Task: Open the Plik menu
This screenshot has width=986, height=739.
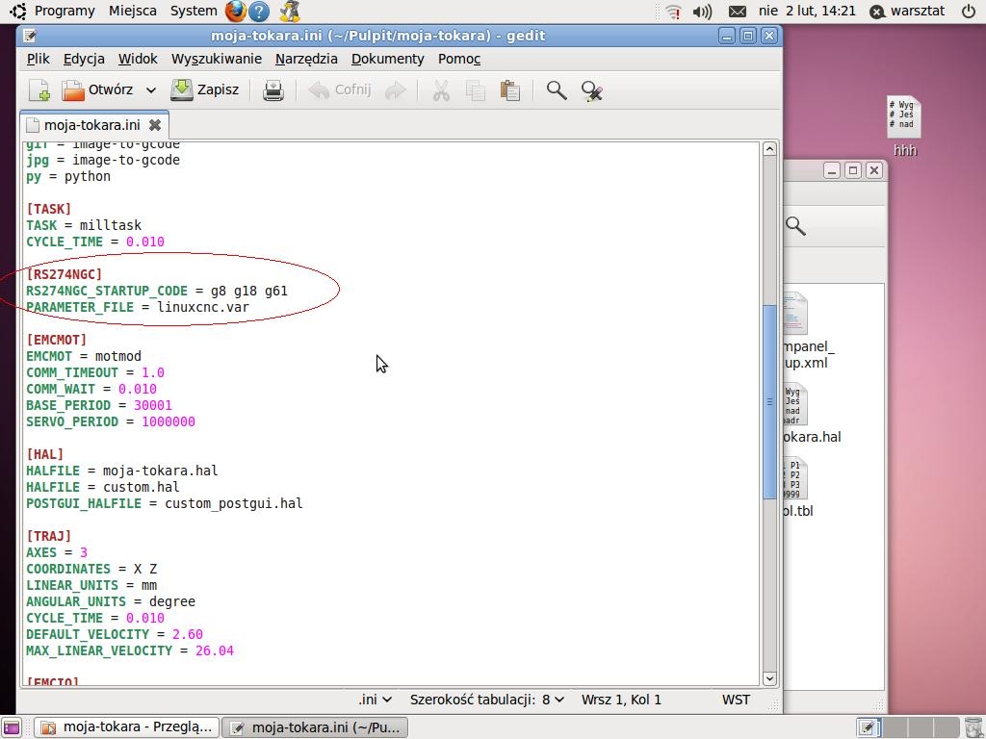Action: pyautogui.click(x=38, y=59)
